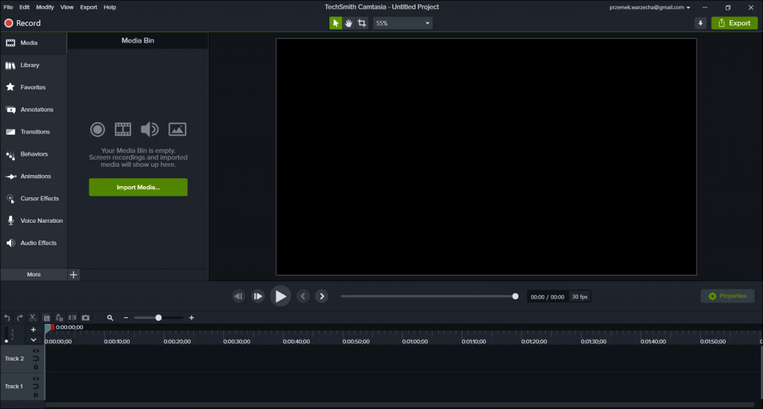Select the Pan hand tool
The image size is (763, 409).
(x=349, y=23)
